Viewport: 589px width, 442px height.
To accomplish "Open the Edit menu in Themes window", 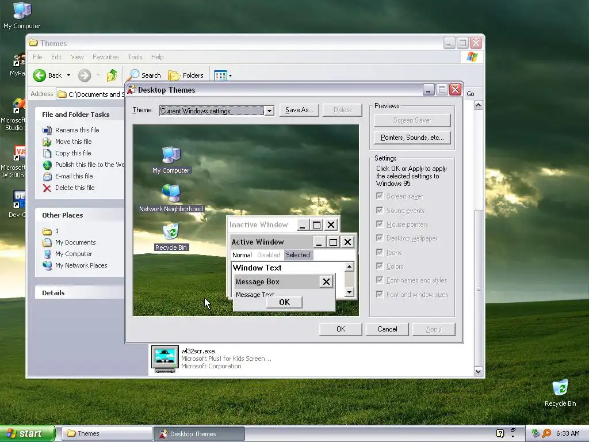I will point(56,57).
